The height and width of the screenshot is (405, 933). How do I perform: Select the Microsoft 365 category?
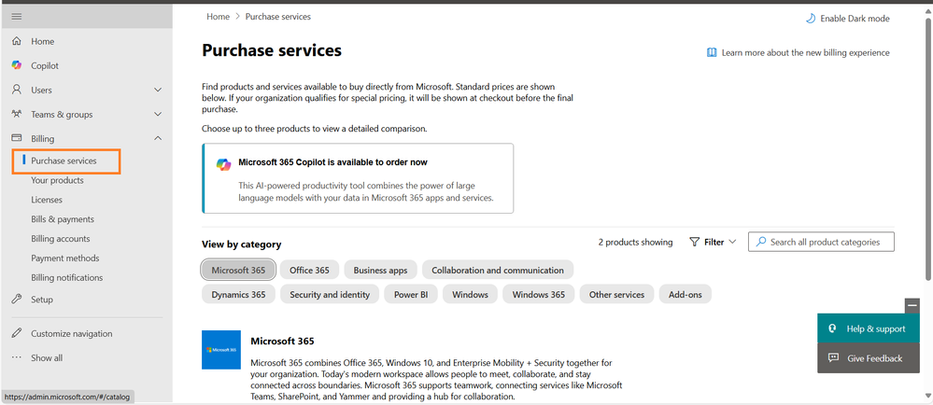(x=238, y=270)
